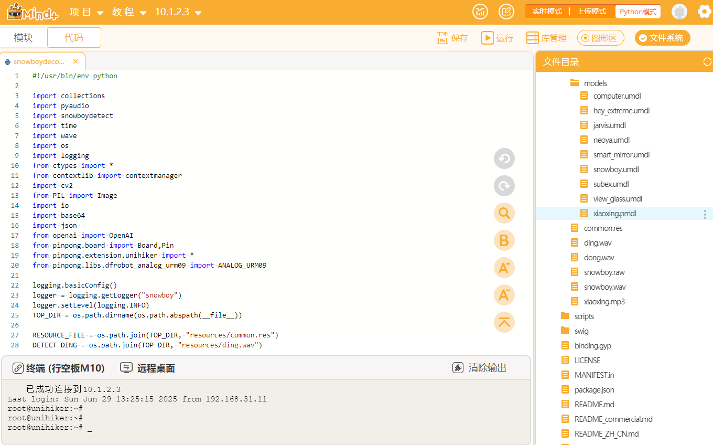This screenshot has height=445, width=713.
Task: Click the jump-to-top arrow icon
Action: pos(504,322)
